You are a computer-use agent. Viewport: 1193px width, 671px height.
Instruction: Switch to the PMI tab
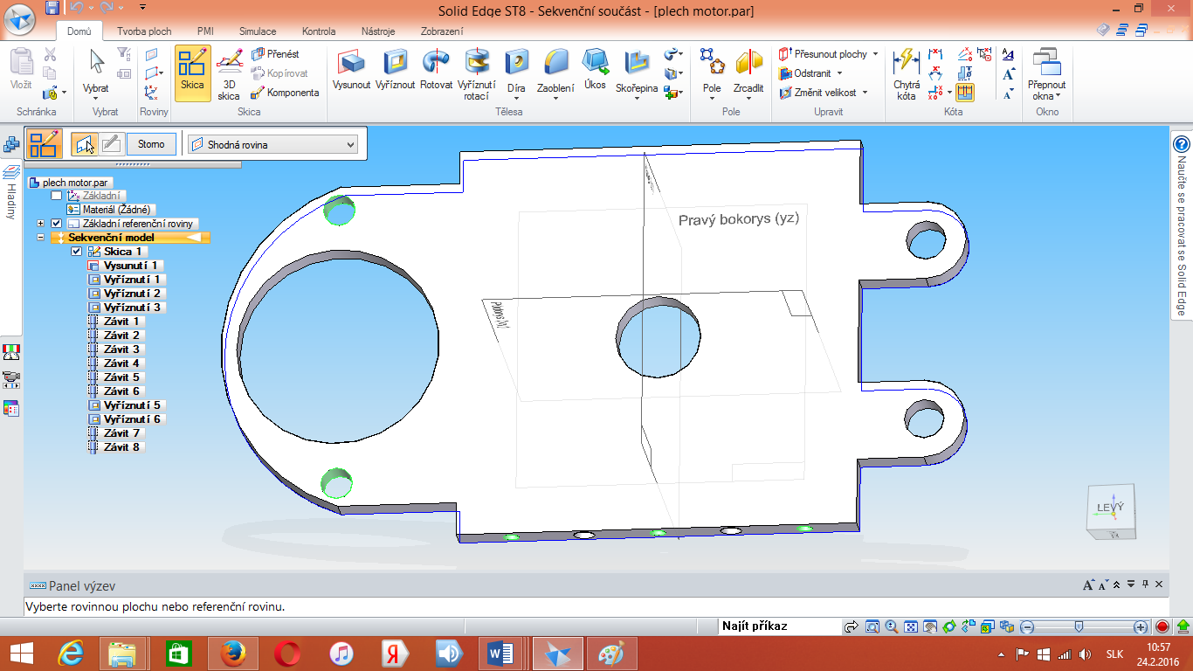coord(205,31)
